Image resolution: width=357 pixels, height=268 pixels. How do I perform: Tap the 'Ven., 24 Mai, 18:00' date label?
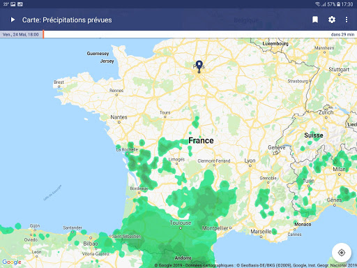pyautogui.click(x=21, y=34)
